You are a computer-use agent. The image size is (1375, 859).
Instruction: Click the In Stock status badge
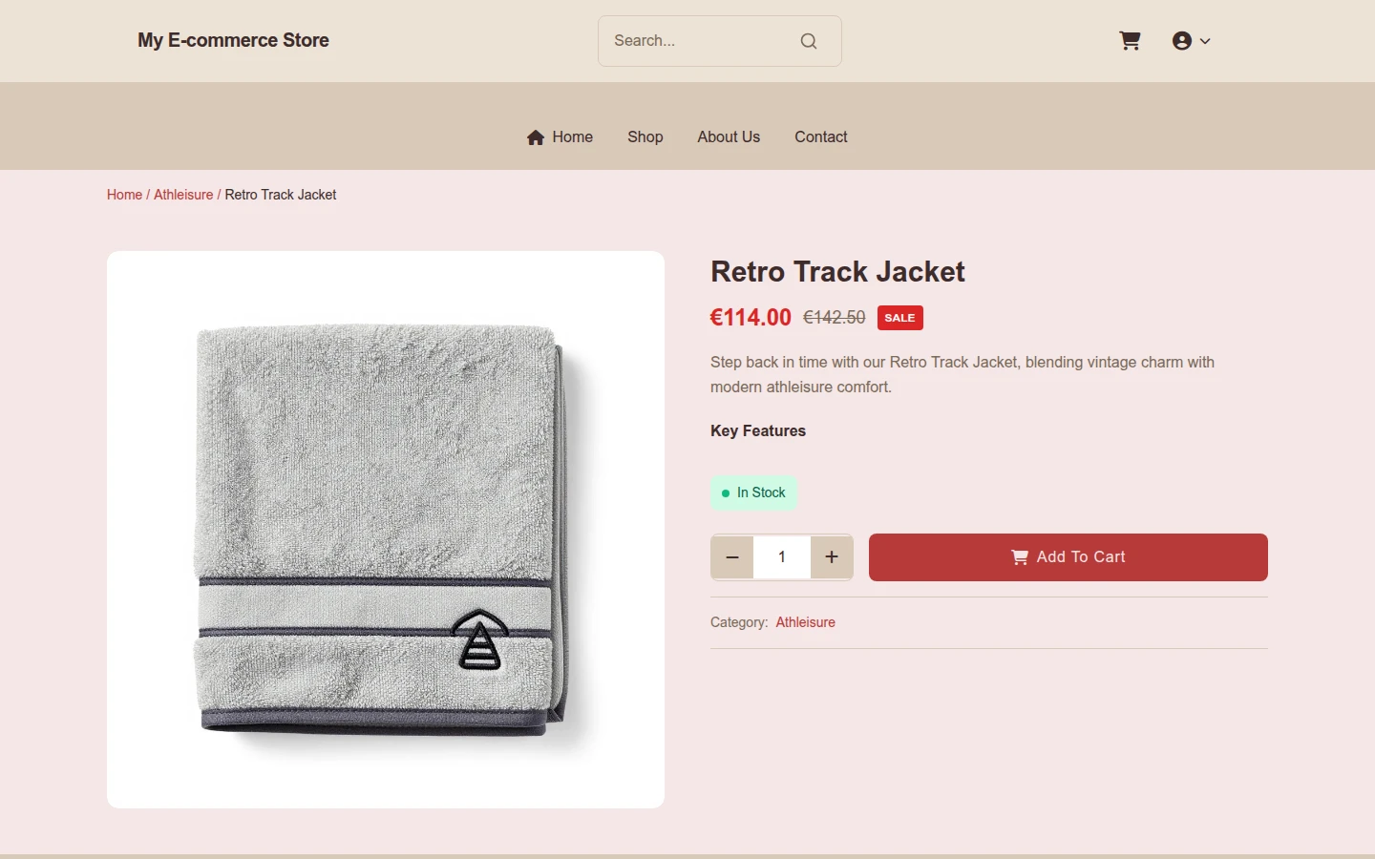coord(753,492)
